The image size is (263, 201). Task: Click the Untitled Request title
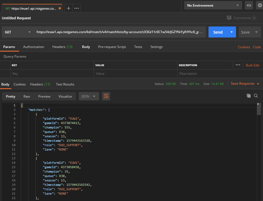click(x=17, y=18)
